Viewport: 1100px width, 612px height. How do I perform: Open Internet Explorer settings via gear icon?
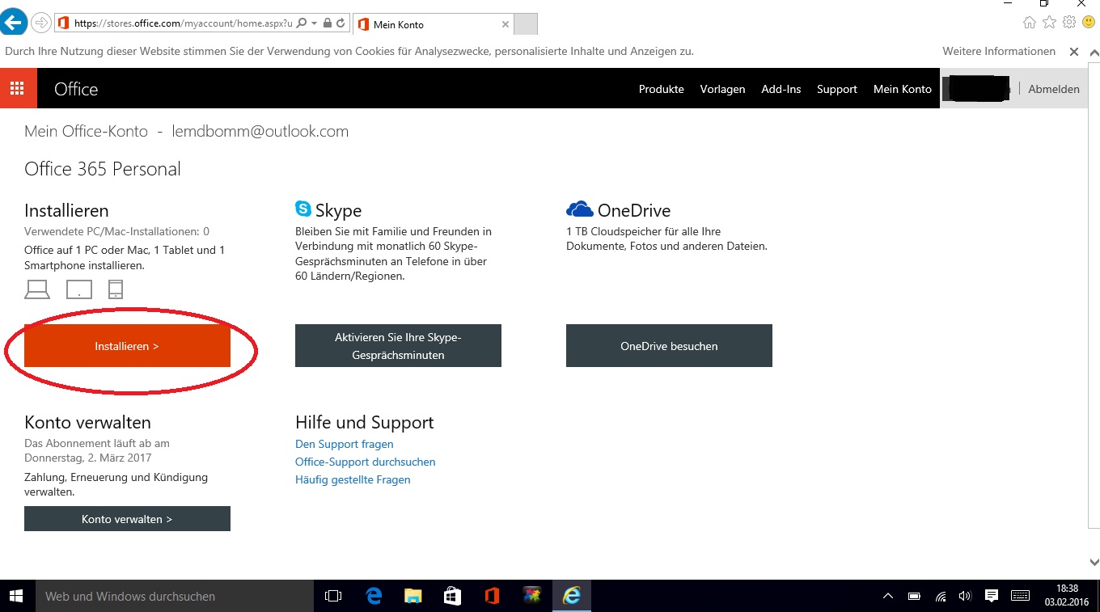[1069, 23]
